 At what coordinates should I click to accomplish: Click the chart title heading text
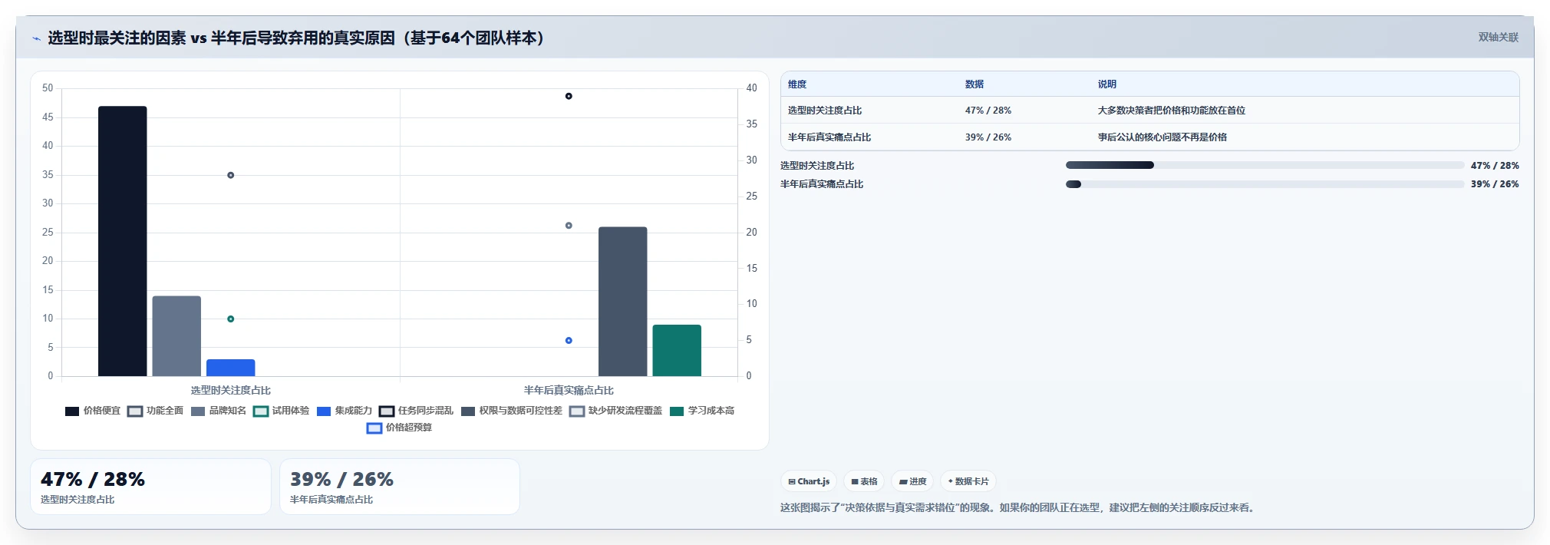(296, 38)
